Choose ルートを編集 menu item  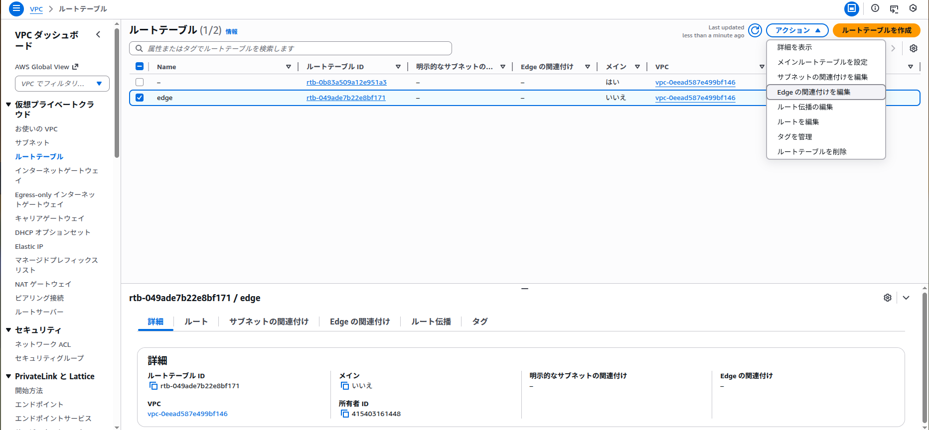pyautogui.click(x=826, y=122)
